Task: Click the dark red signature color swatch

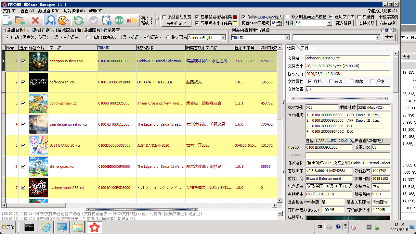Action: (x=235, y=17)
